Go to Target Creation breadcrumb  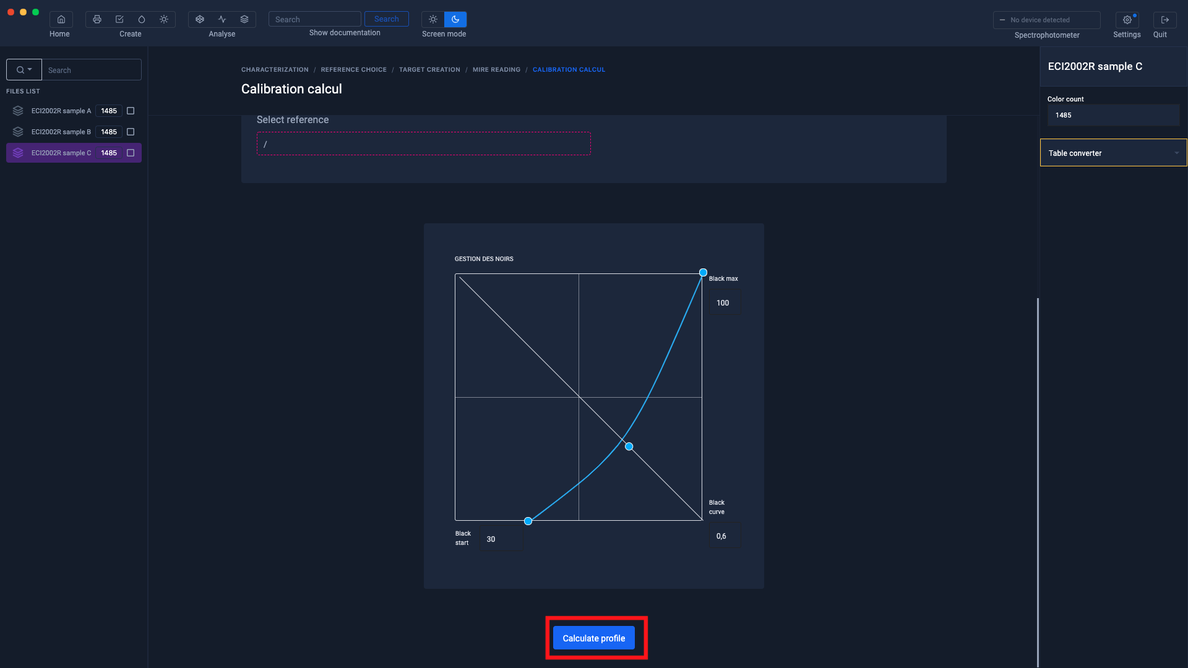[429, 69]
